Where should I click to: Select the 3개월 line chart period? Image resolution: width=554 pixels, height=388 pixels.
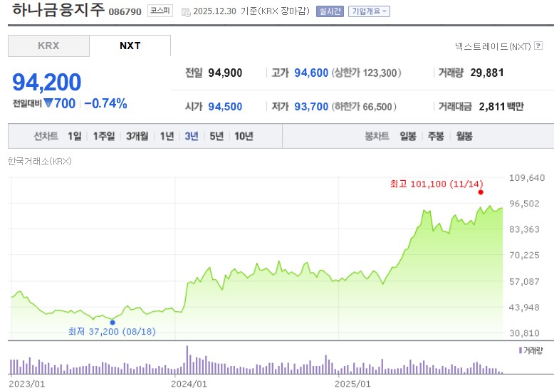coord(137,136)
